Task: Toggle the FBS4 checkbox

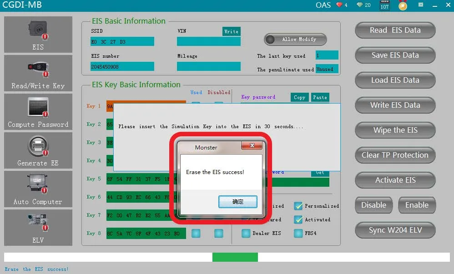Action: (x=298, y=233)
